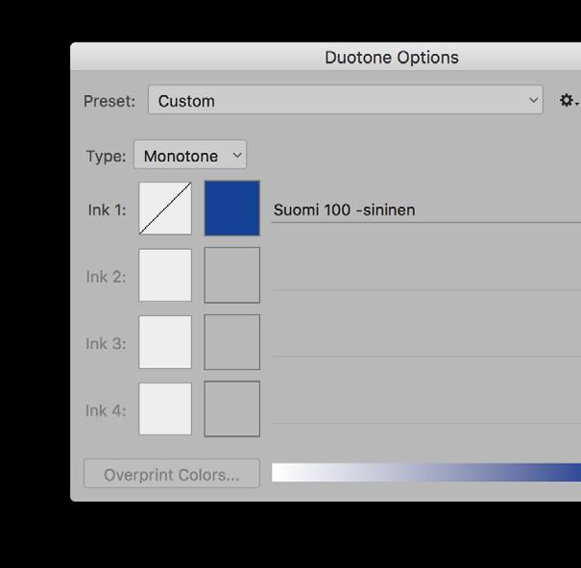The width and height of the screenshot is (581, 568).
Task: Click the Overprint Colors button
Action: coord(172,474)
